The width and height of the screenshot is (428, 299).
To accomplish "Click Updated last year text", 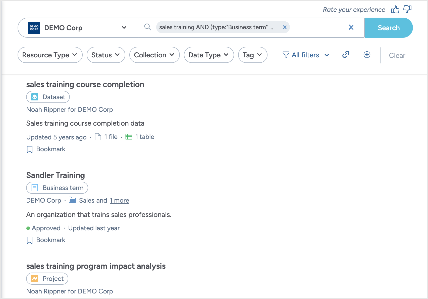I will (94, 228).
